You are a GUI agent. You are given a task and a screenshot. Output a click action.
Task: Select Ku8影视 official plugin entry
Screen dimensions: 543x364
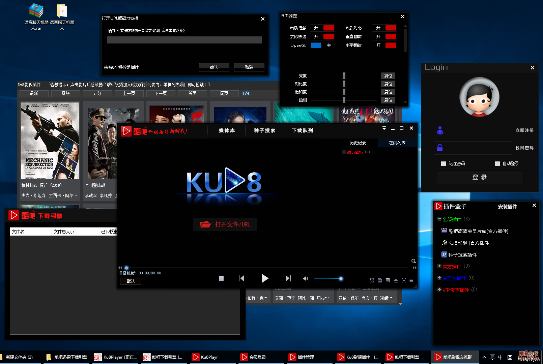pos(466,243)
